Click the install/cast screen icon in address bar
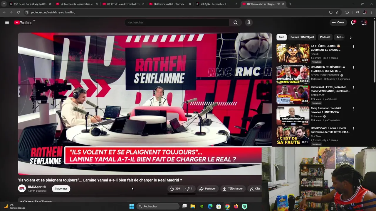 coord(331,12)
